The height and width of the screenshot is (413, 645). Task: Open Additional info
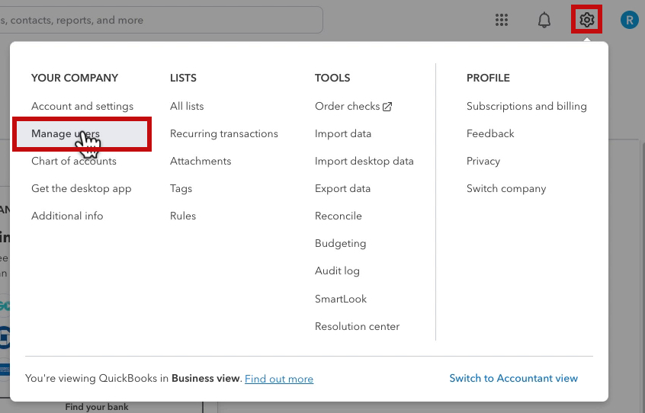67,216
